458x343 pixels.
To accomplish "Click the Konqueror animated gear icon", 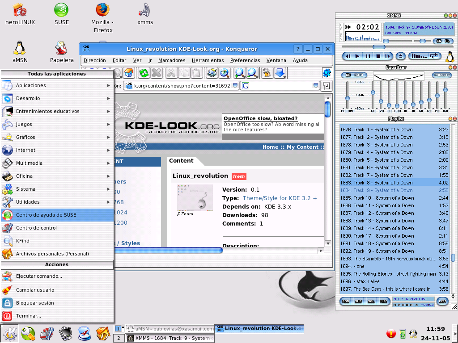I will tap(327, 73).
